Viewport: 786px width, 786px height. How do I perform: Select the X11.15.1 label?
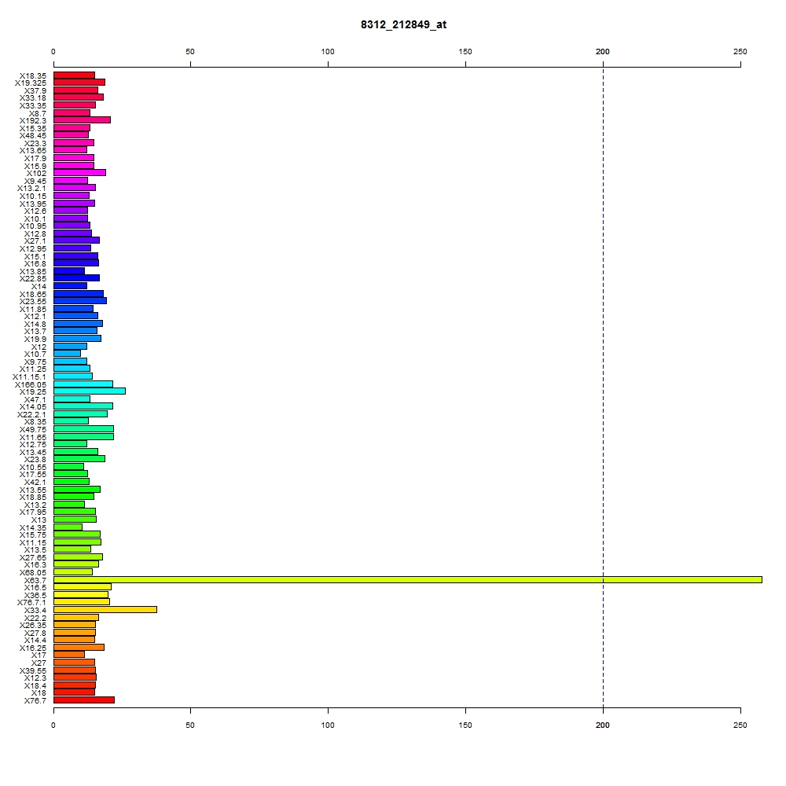(29, 377)
